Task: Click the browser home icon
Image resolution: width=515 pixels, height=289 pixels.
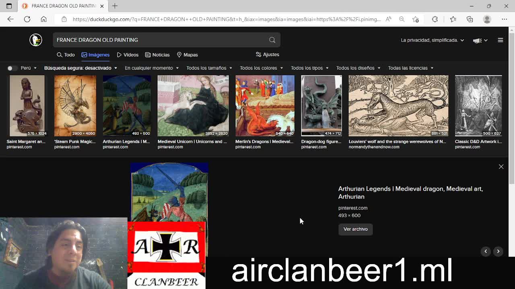Action: tap(43, 19)
